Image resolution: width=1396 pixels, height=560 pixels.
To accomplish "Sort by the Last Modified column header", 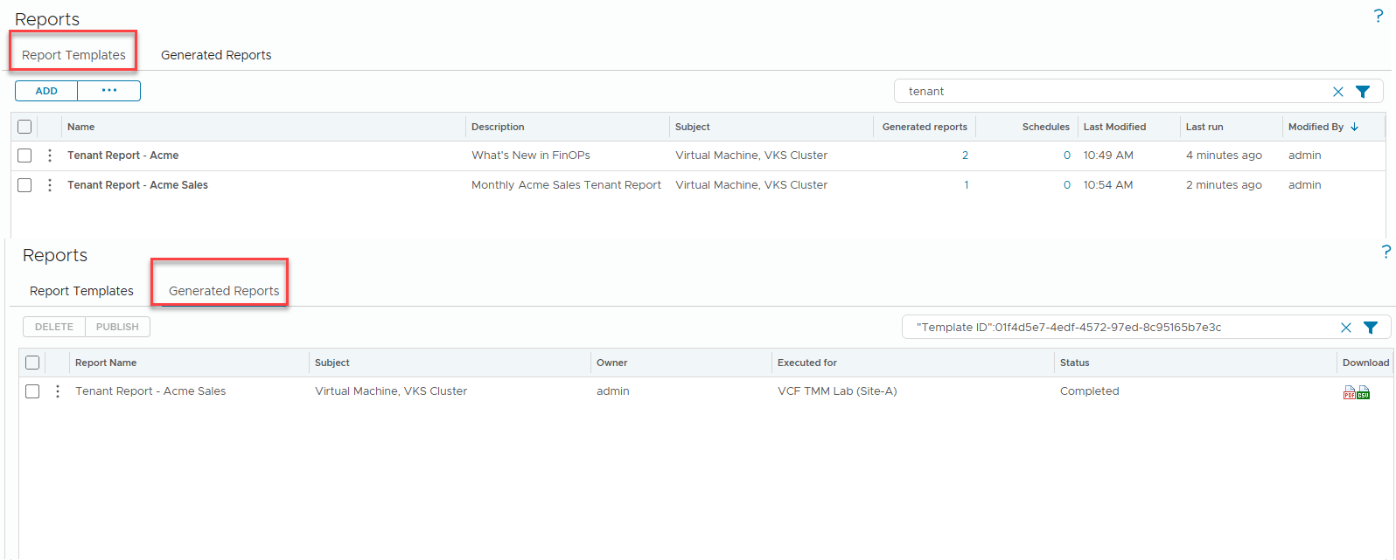I will coord(1114,127).
